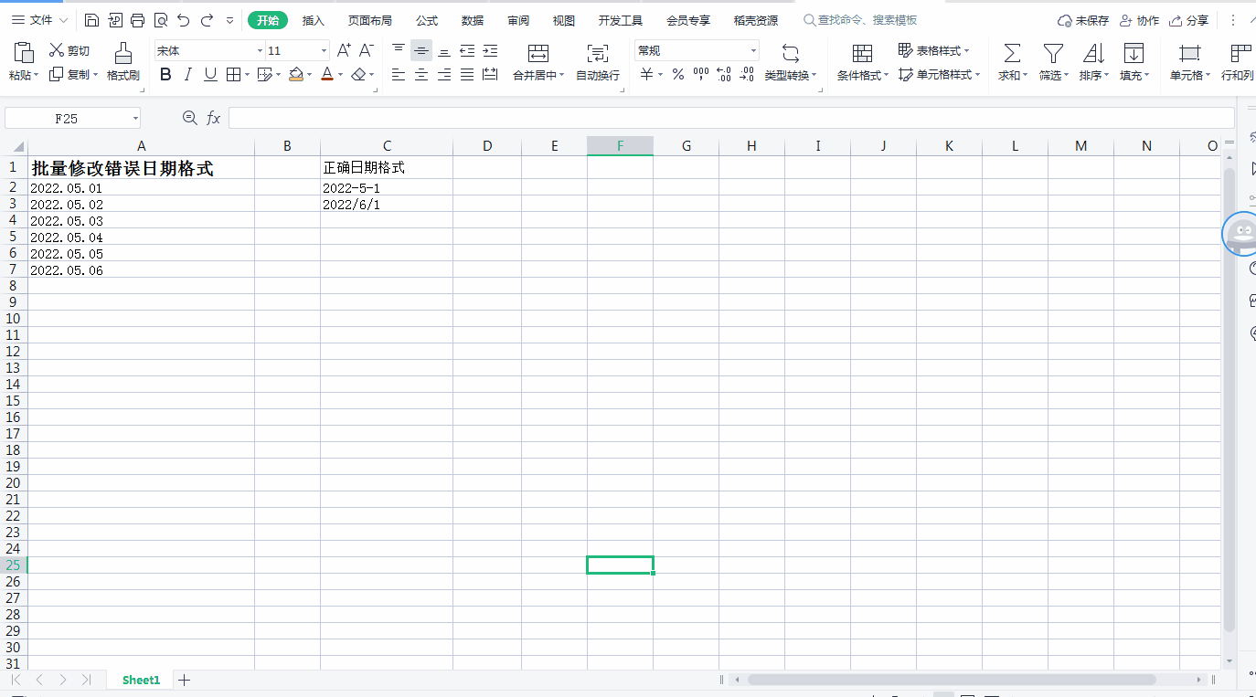Click the fill color bucket swatch
The image size is (1256, 697).
295,75
